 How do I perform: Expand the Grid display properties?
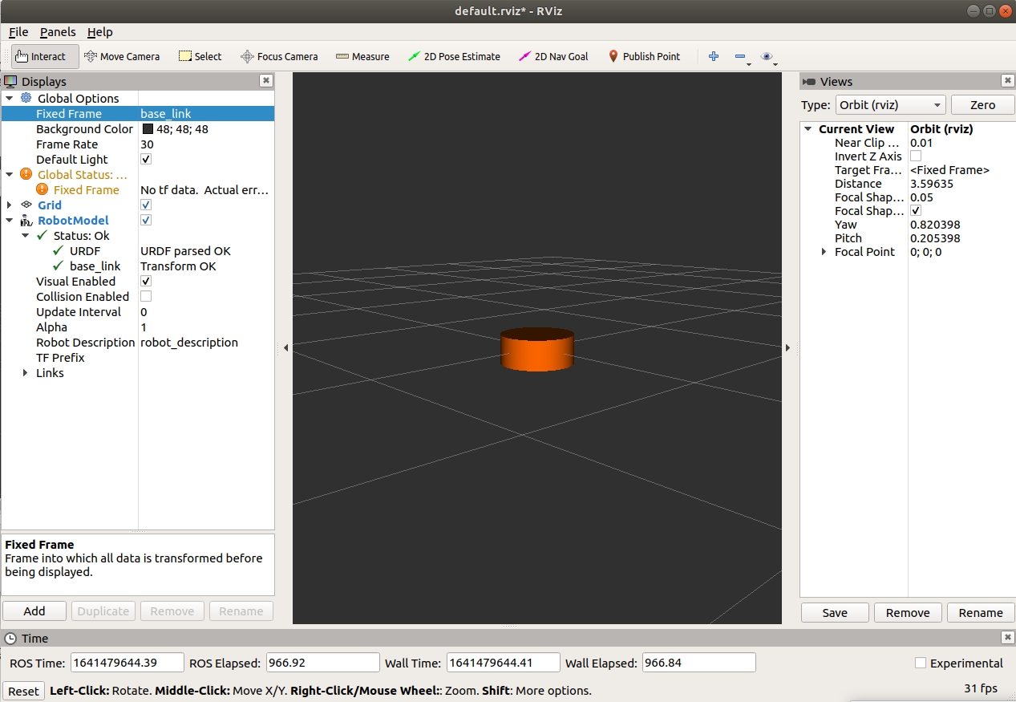click(x=10, y=205)
